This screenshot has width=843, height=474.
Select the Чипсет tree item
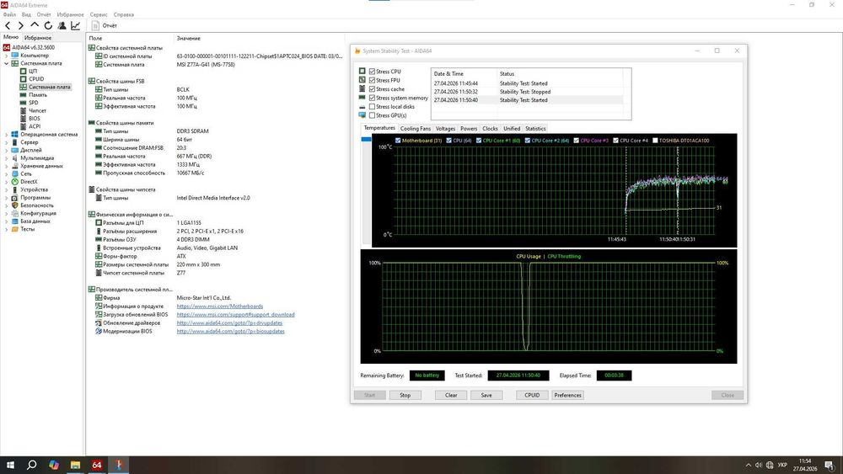[x=37, y=110]
